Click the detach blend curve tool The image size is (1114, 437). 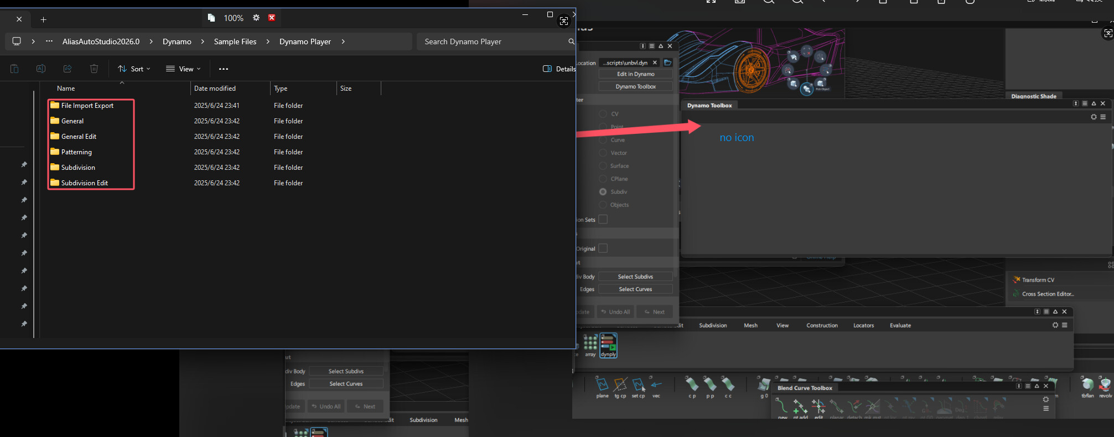pos(854,408)
